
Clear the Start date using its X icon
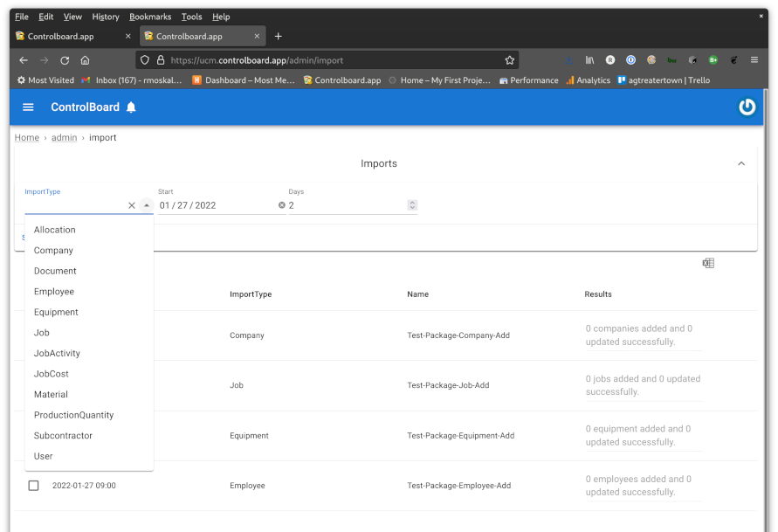click(281, 204)
